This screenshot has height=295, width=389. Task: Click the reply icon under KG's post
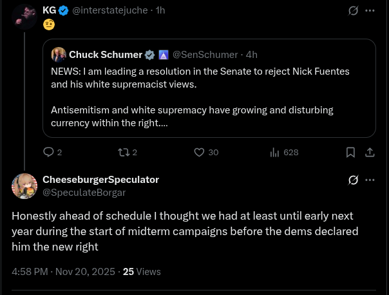pyautogui.click(x=48, y=152)
